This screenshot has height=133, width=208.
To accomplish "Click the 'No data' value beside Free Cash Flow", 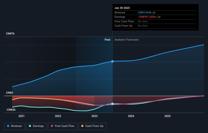I will point(143,21).
